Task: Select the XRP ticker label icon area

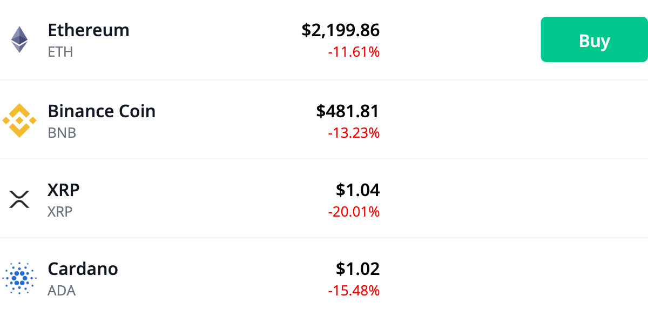Action: click(x=59, y=212)
